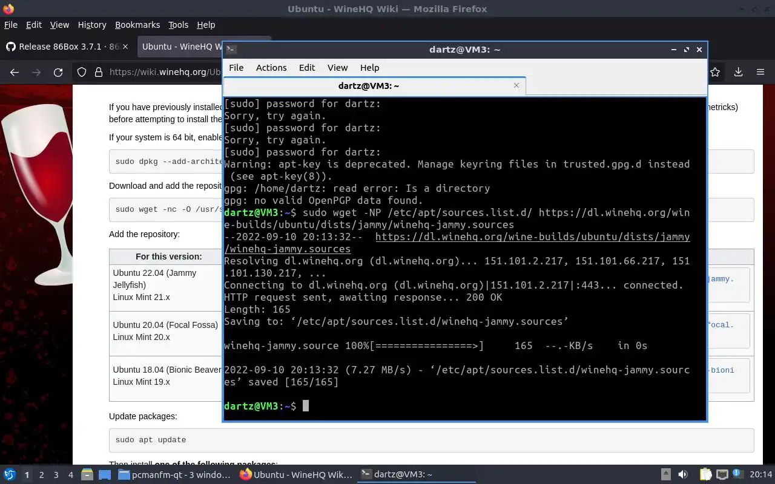Click Linux Mint 21.x text
The image size is (775, 484).
(141, 297)
